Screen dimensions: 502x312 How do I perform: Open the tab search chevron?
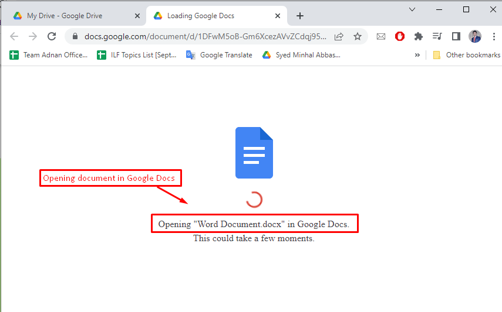pyautogui.click(x=412, y=9)
